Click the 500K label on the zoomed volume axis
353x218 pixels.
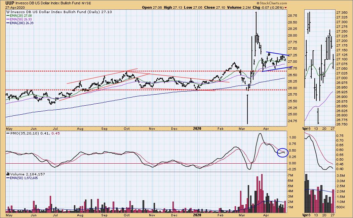point(341,207)
